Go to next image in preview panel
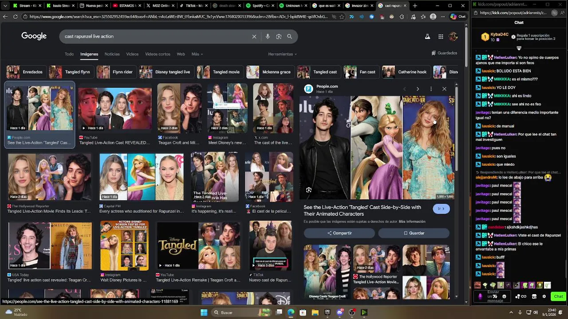The width and height of the screenshot is (568, 319). (x=418, y=89)
